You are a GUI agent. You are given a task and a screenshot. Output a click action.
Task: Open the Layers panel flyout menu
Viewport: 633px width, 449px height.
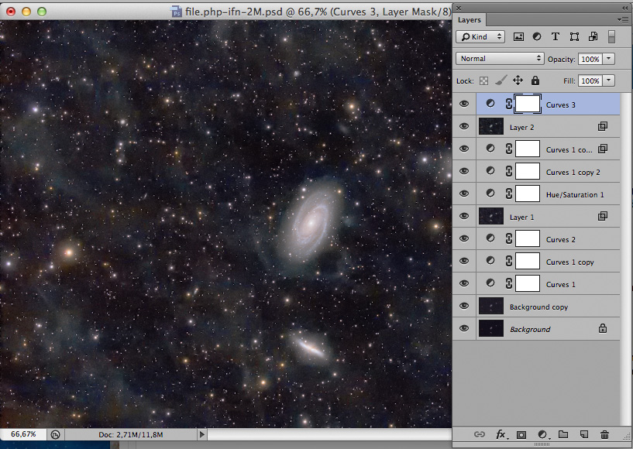[x=622, y=19]
